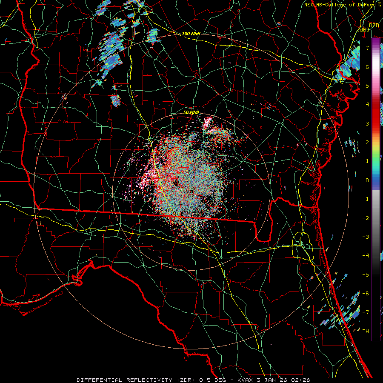Viewport: 383px width, 383px height.
Task: Click the -4 value on the color scale
Action: (x=366, y=256)
